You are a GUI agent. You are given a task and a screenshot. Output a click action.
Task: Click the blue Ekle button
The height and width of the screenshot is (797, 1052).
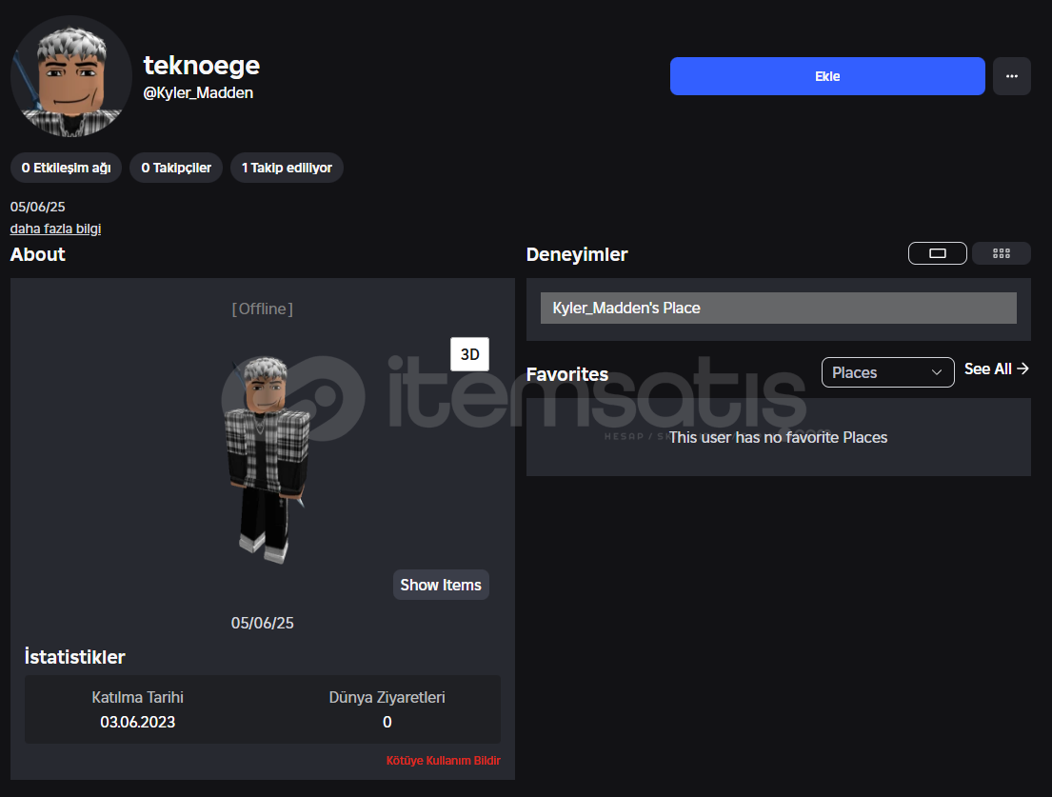coord(827,76)
